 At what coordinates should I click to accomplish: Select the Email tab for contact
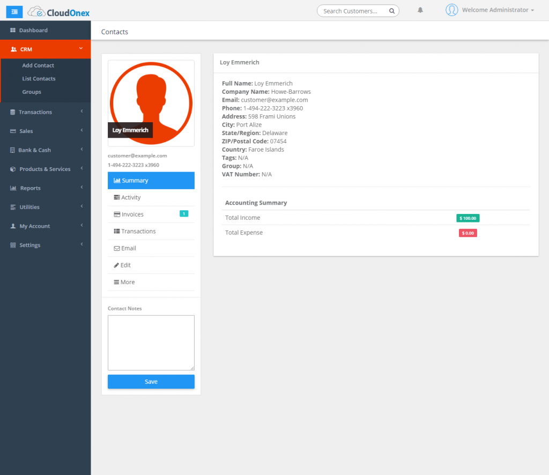coord(129,248)
